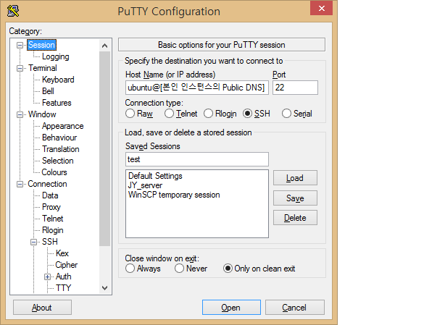Click category tree scroll up arrow

point(104,46)
